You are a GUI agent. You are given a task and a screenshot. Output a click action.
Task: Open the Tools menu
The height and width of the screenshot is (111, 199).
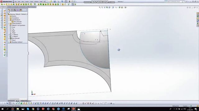tap(31, 2)
